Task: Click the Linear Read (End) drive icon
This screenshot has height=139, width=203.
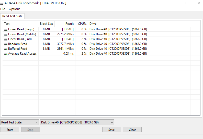Action: [6, 39]
